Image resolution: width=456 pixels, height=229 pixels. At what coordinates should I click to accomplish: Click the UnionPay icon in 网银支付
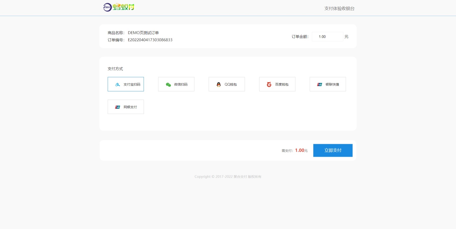[118, 107]
